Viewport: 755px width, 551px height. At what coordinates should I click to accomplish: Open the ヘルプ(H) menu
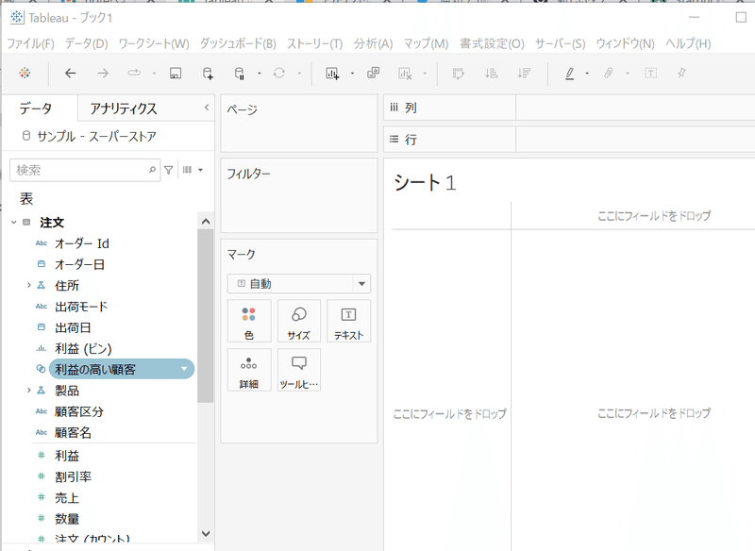[689, 43]
